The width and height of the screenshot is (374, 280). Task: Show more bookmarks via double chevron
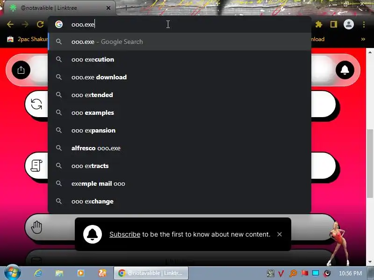click(363, 39)
